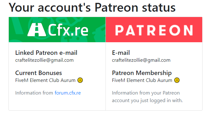Image resolution: width=211 pixels, height=121 pixels.
Task: Click Aurum coin icon under Current Bonuses
Action: tap(80, 80)
